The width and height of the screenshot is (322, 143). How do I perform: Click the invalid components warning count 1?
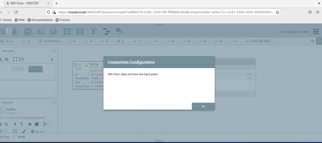137,41
